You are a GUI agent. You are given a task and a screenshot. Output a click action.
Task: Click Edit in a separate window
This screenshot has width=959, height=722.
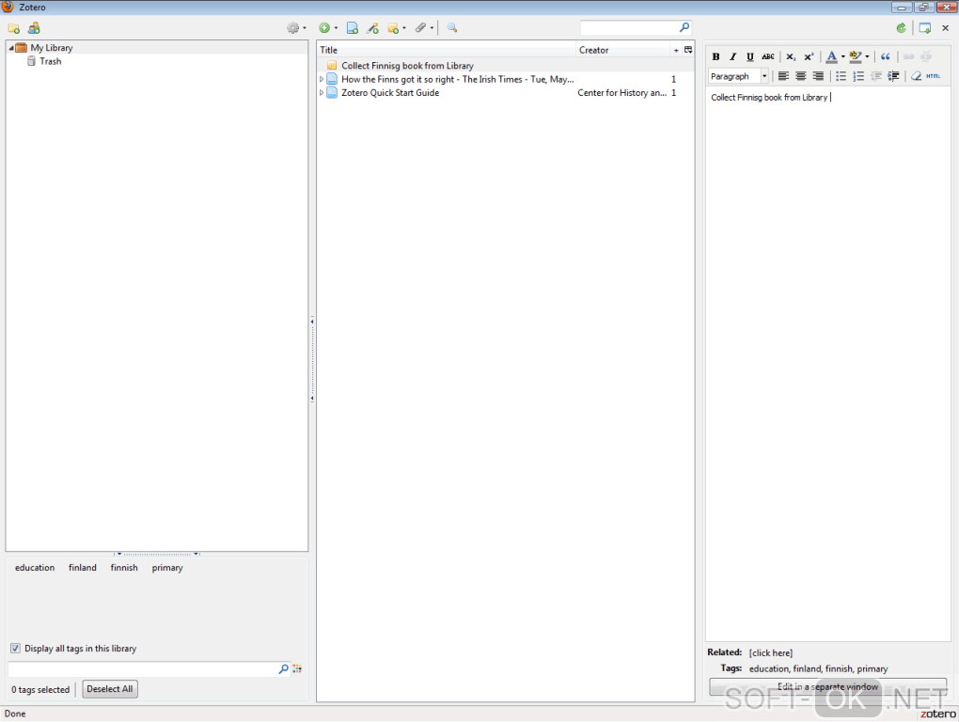click(x=827, y=686)
